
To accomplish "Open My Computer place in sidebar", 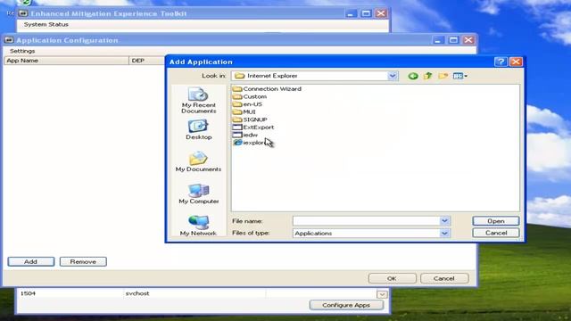I will 198,194.
